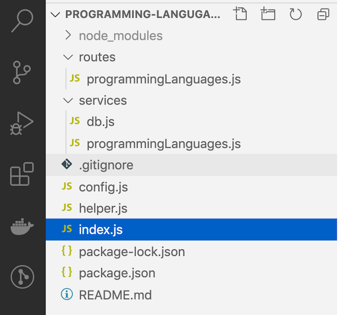Select the node_modules folder name
This screenshot has height=315, width=342.
pos(121,36)
